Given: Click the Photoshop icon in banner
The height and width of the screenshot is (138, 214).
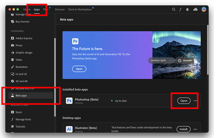Looking at the screenshot, I should [x=75, y=41].
